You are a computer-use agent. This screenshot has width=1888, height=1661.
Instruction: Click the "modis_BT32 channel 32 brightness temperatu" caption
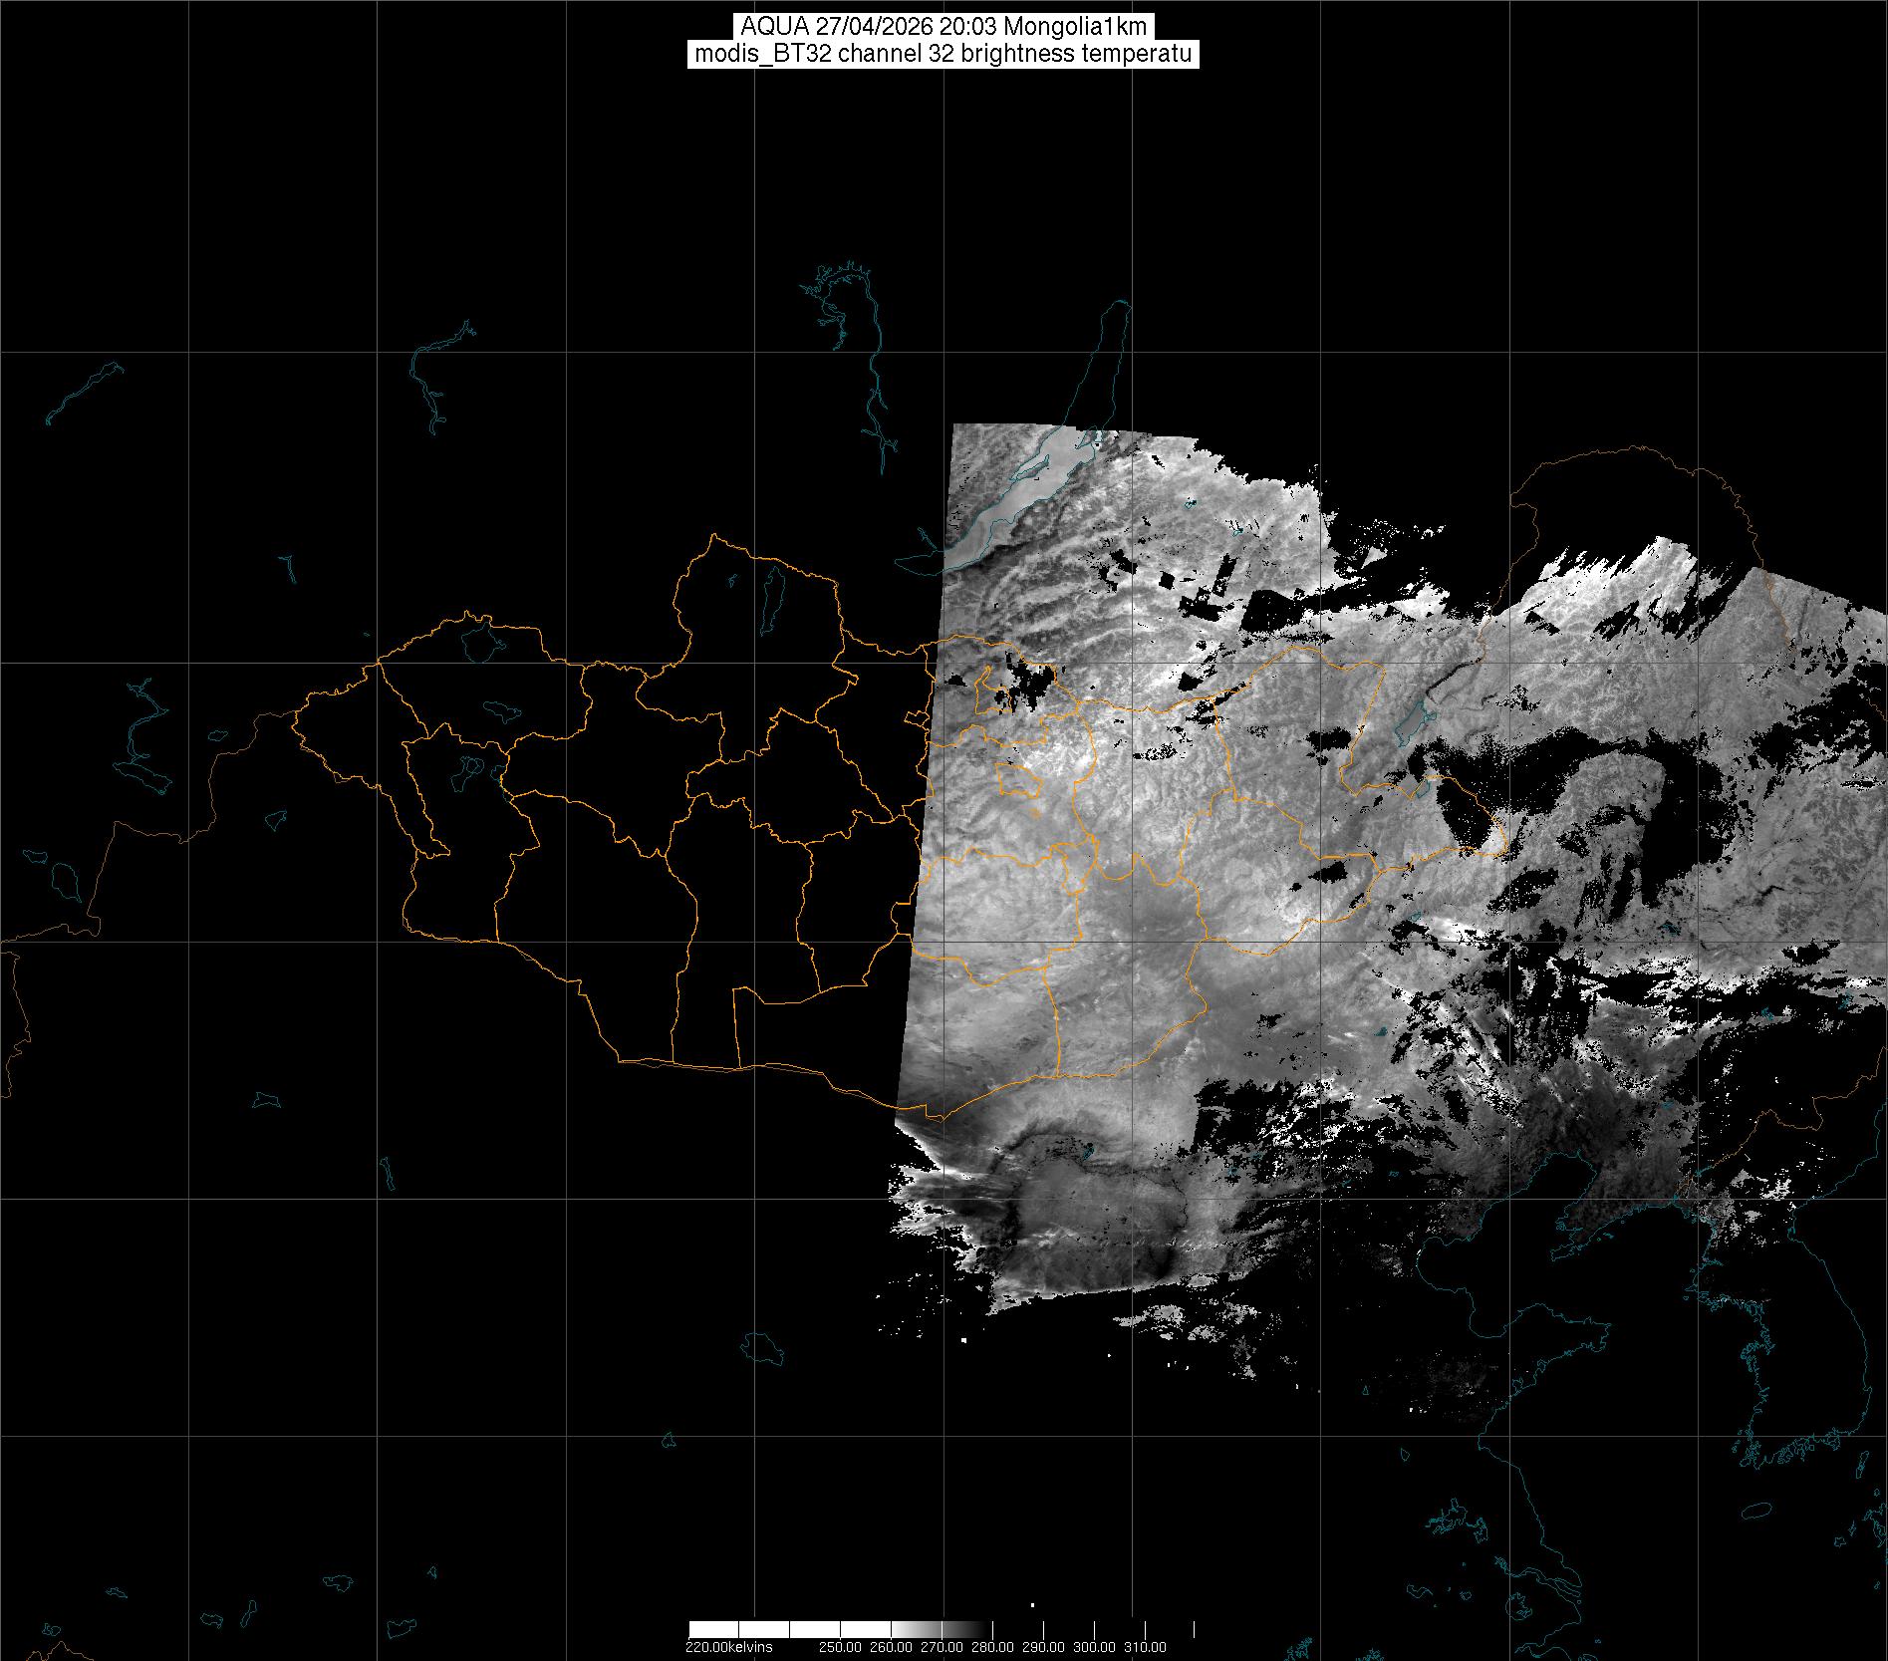(x=944, y=55)
